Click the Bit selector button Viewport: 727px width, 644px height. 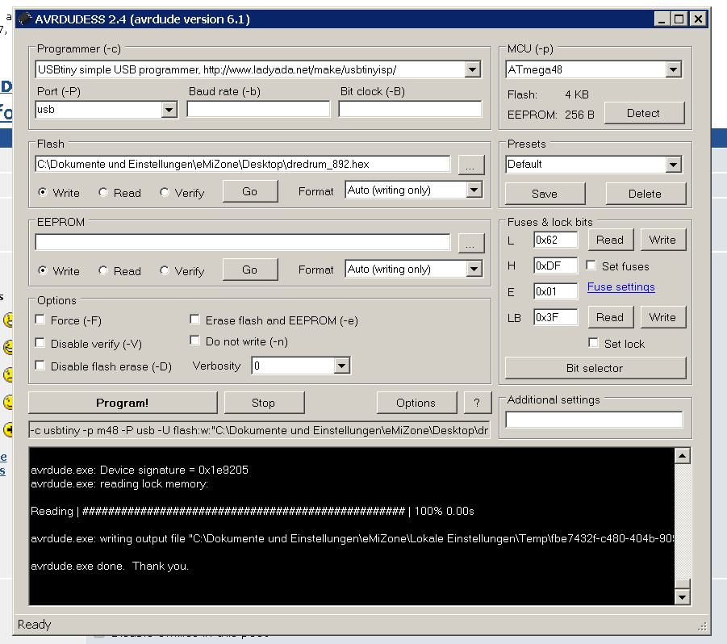(x=595, y=368)
